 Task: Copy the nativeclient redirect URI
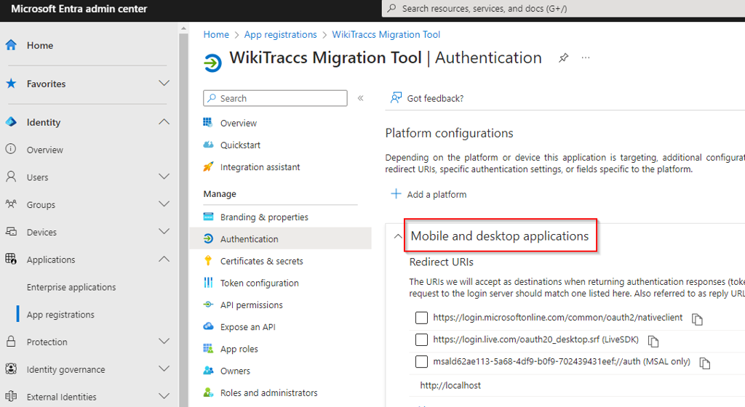tap(697, 319)
